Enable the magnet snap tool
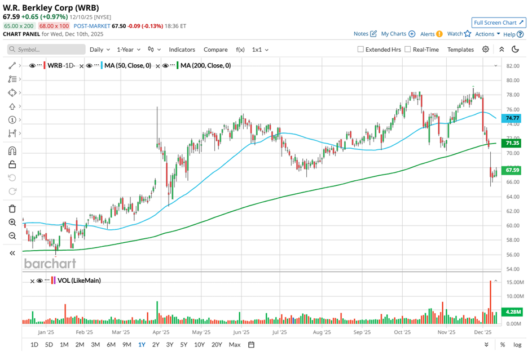Screen dimensions: 528x356 12,151
